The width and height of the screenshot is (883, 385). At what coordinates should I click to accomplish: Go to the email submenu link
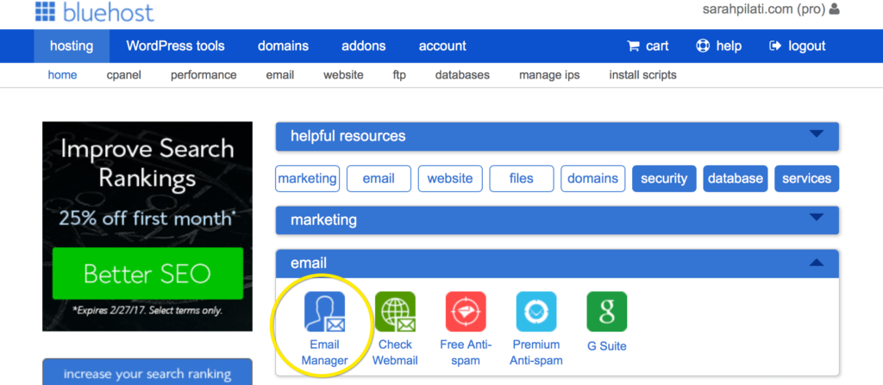280,75
